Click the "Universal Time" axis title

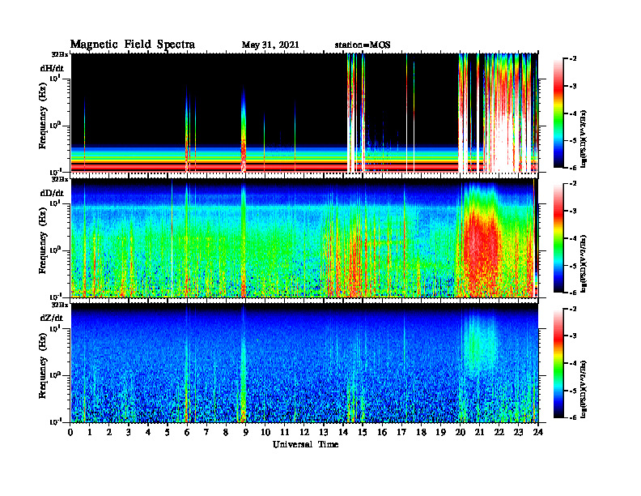305,444
